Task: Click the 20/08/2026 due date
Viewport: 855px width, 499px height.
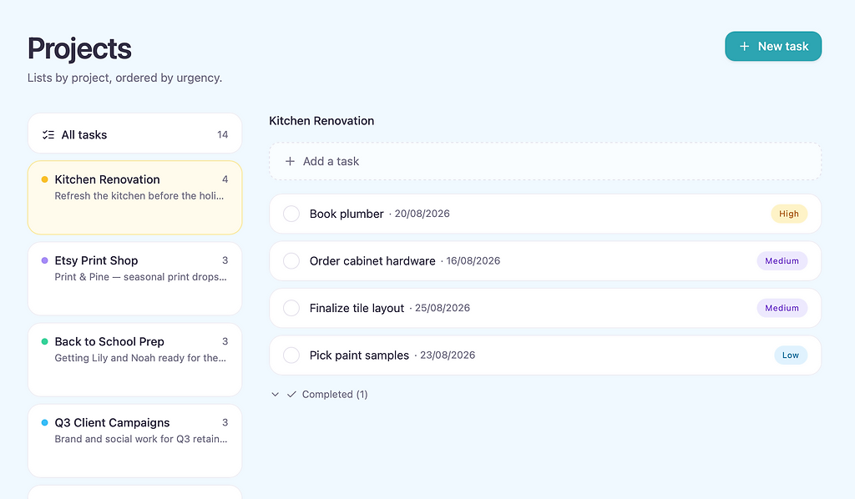Action: tap(422, 214)
